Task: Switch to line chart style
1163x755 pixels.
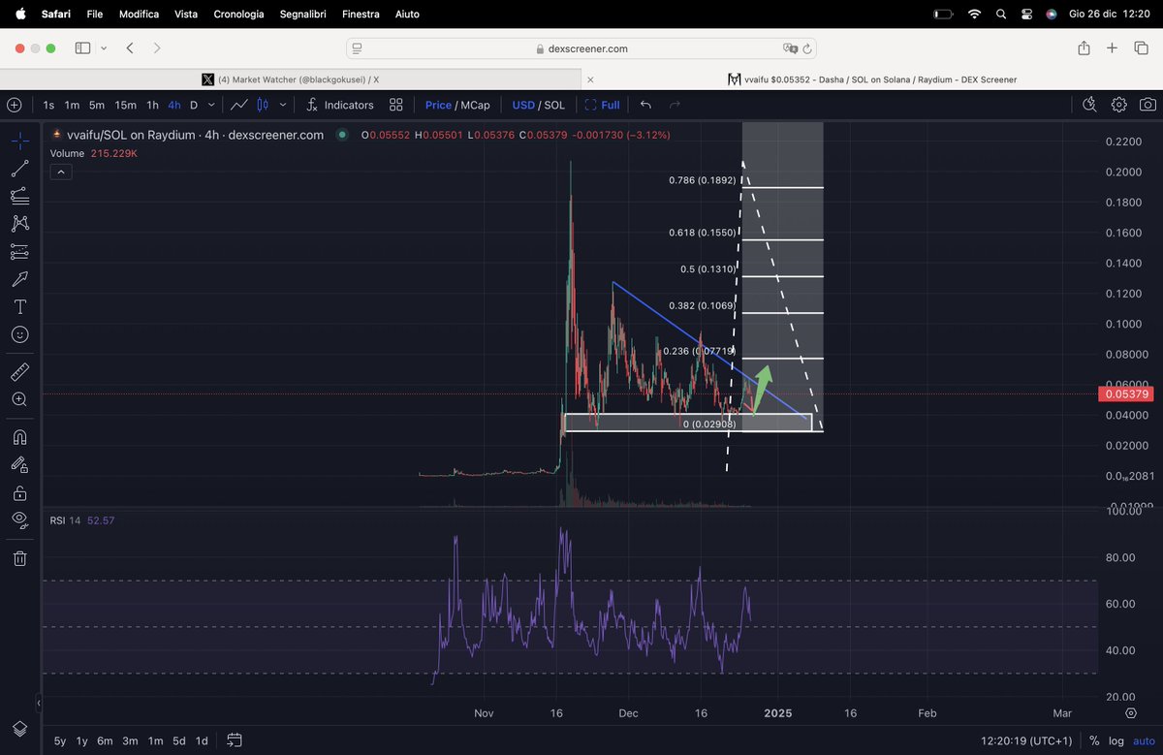Action: click(239, 105)
